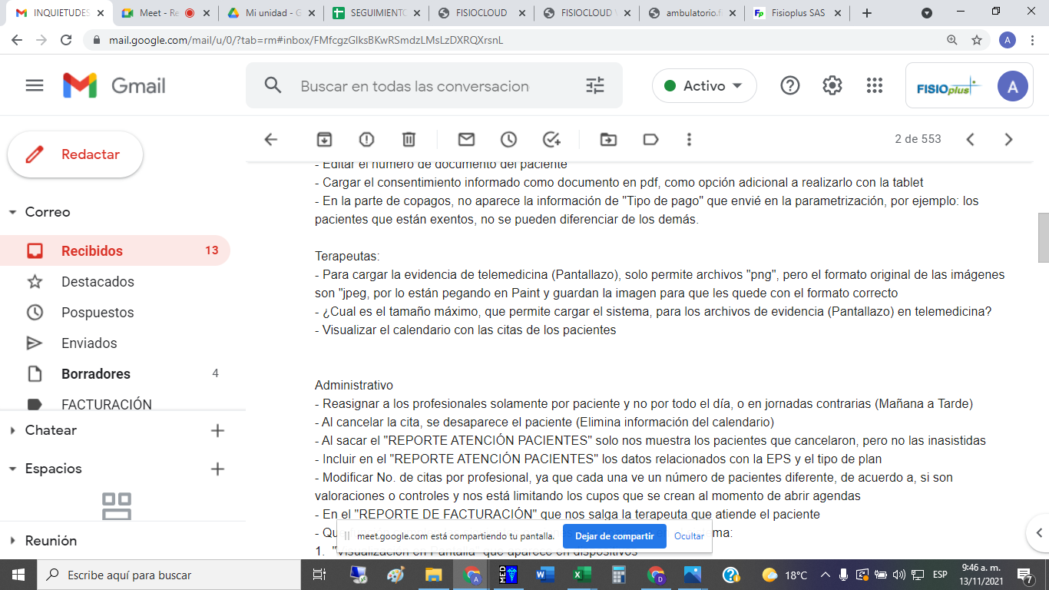Open the Labels icon
This screenshot has height=590, width=1049.
click(x=650, y=139)
